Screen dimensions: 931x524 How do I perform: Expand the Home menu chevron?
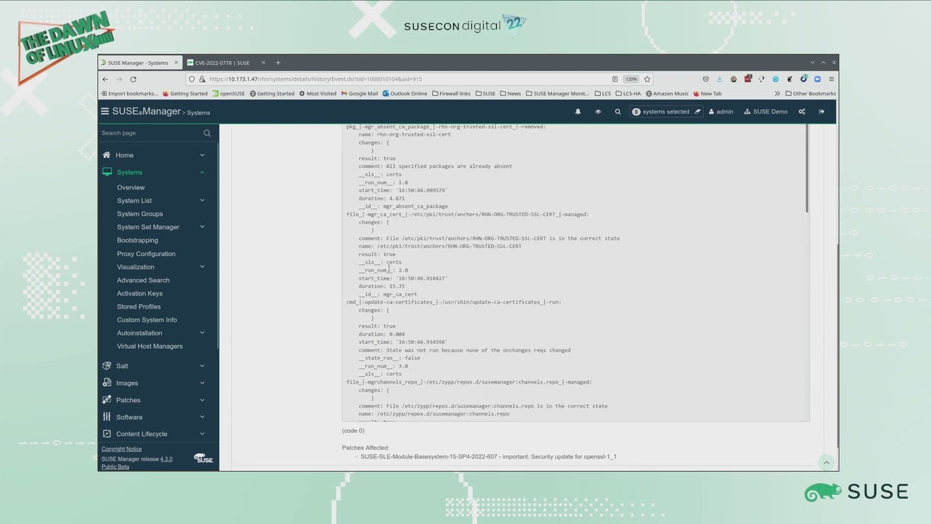pos(202,155)
